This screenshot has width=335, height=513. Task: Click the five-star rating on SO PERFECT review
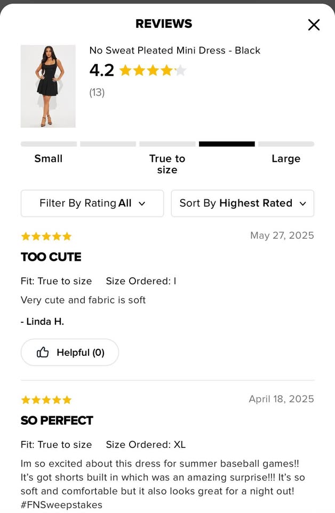46,400
